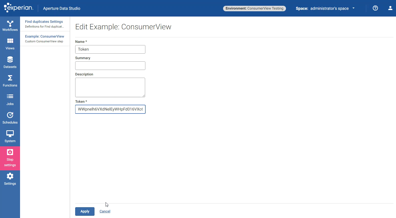The height and width of the screenshot is (218, 396).
Task: Click the 'Name *' field label
Action: point(81,42)
